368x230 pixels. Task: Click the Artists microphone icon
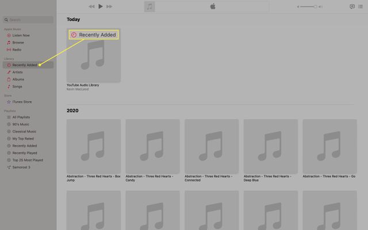(9, 72)
